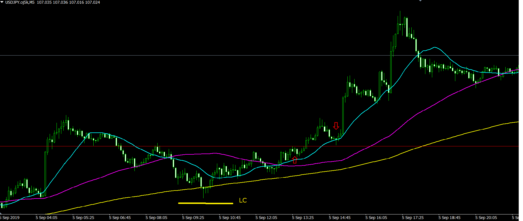
Task: Click the 5 Sep 18:45 time label
Action: tap(450, 218)
